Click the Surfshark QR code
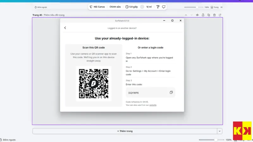253x142 pixels. [x=94, y=84]
